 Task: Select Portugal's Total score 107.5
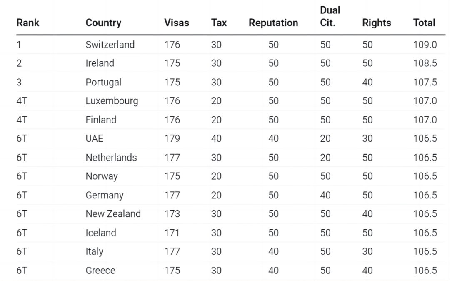coord(425,83)
